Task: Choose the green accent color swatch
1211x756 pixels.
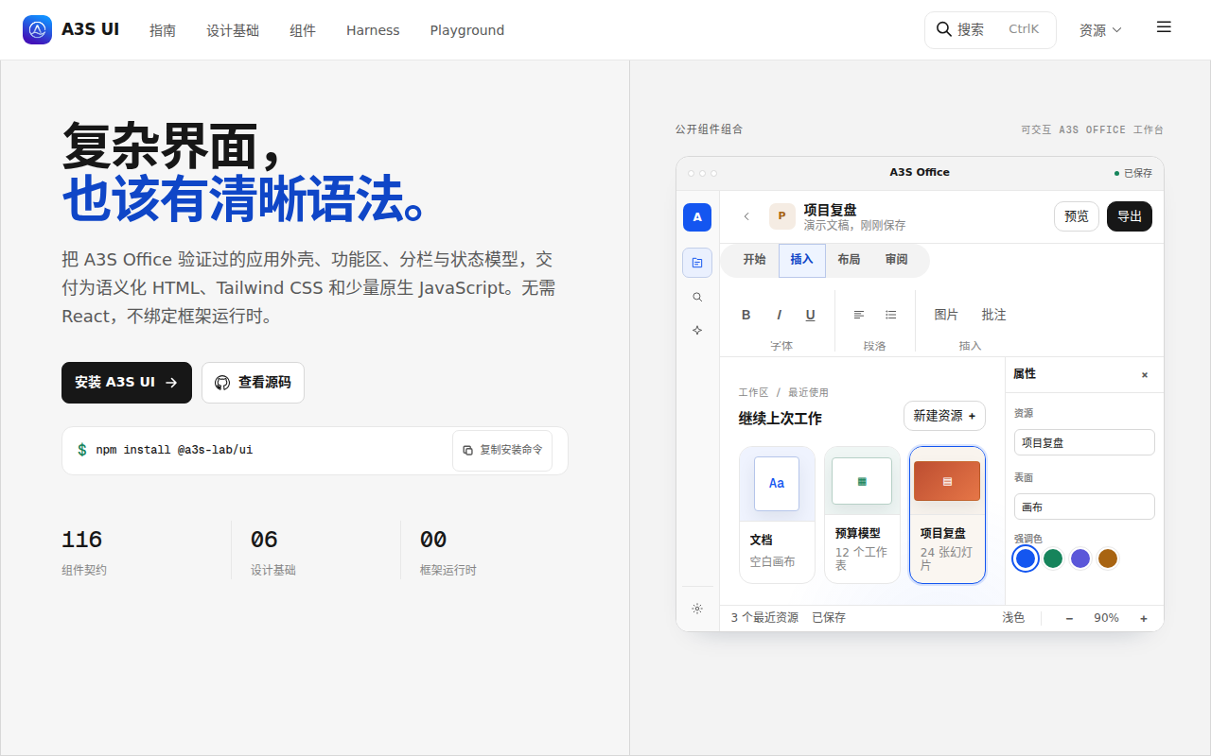Action: pyautogui.click(x=1053, y=558)
